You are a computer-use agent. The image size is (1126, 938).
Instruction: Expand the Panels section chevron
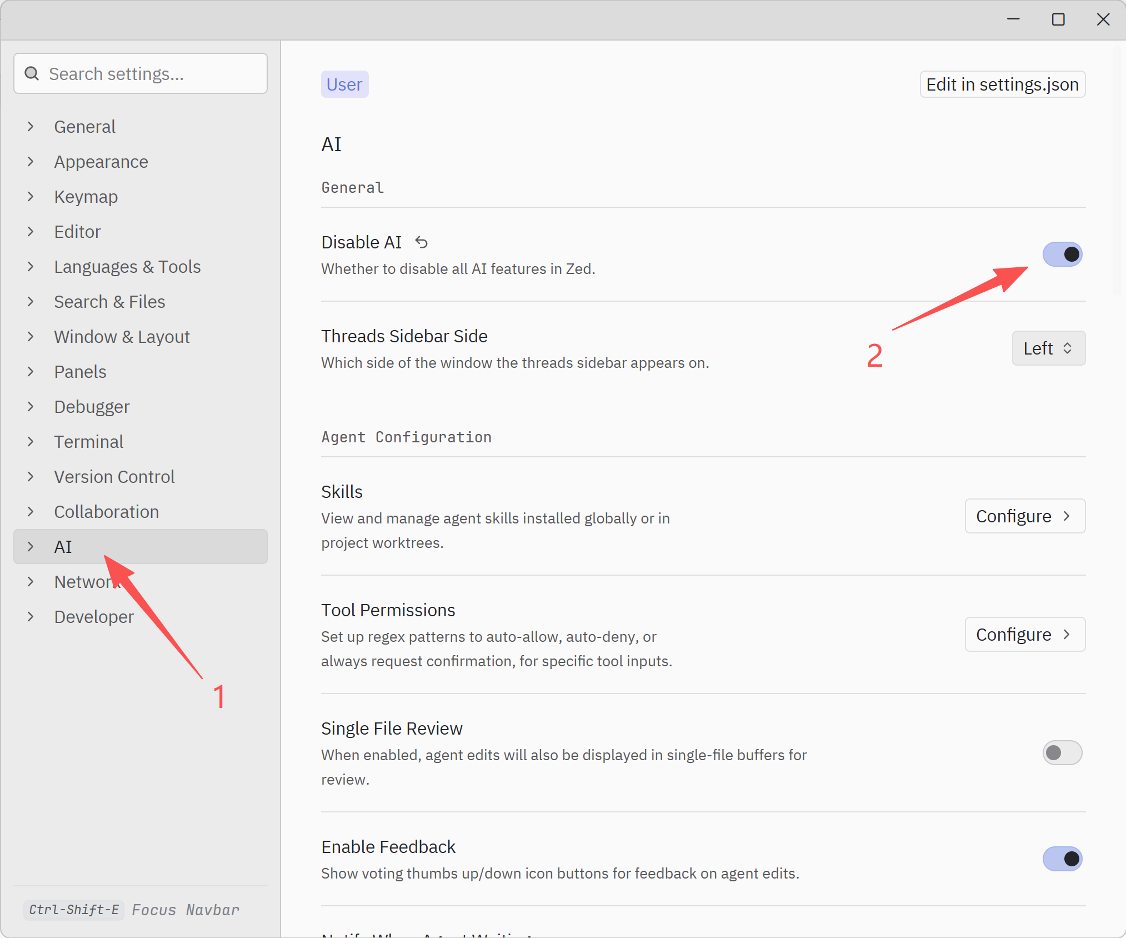(x=31, y=372)
